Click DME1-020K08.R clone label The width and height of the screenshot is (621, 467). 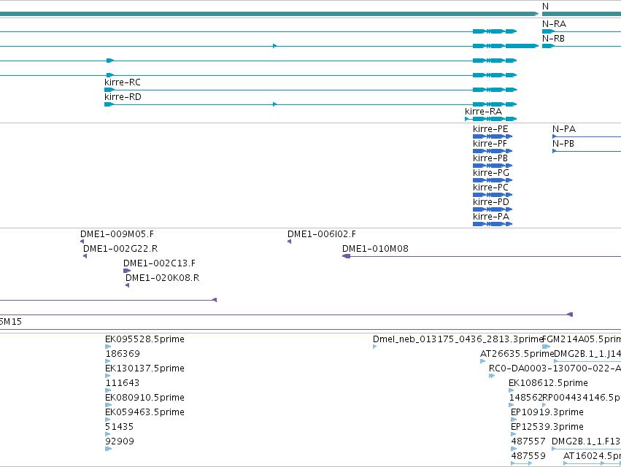163,278
